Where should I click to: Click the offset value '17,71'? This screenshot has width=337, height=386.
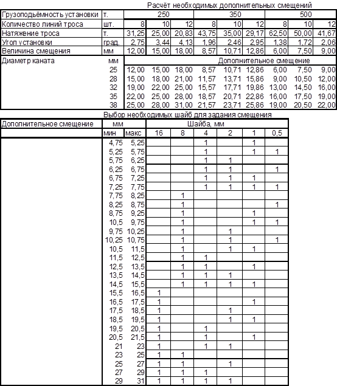click(x=232, y=88)
